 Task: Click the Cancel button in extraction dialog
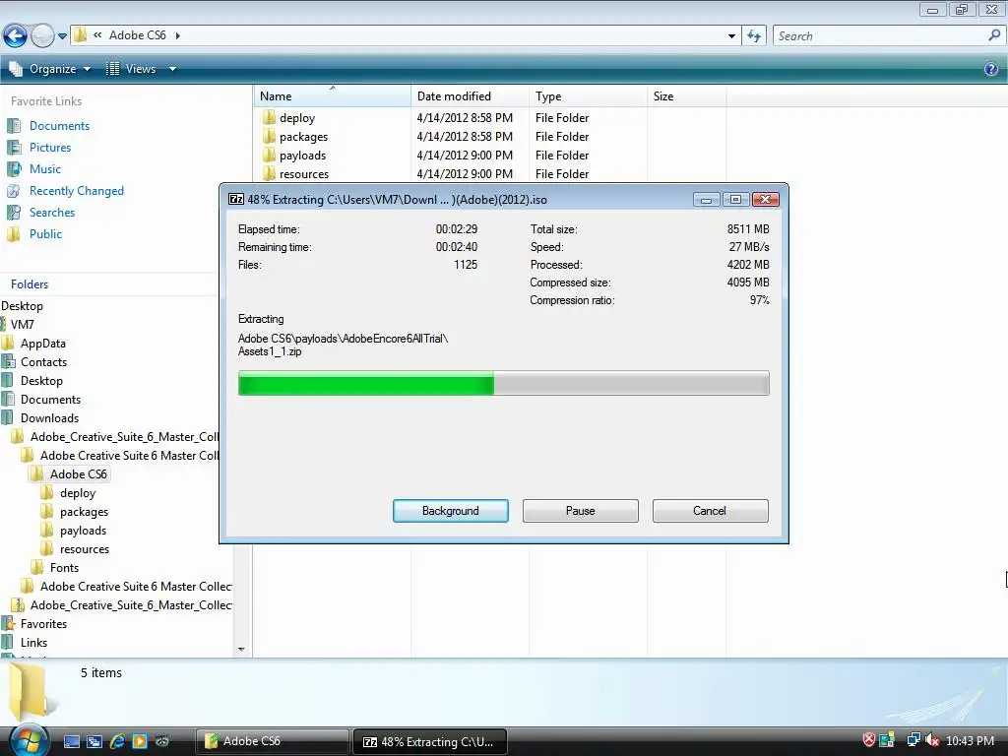[x=710, y=511]
